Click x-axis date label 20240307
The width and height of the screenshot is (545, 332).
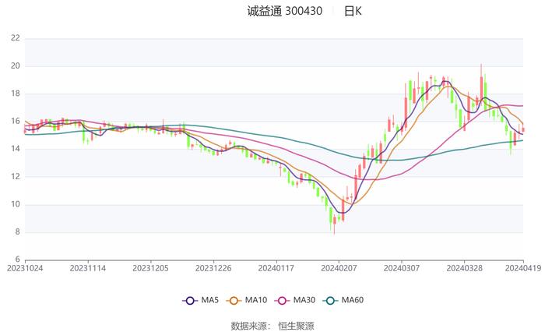pos(402,268)
